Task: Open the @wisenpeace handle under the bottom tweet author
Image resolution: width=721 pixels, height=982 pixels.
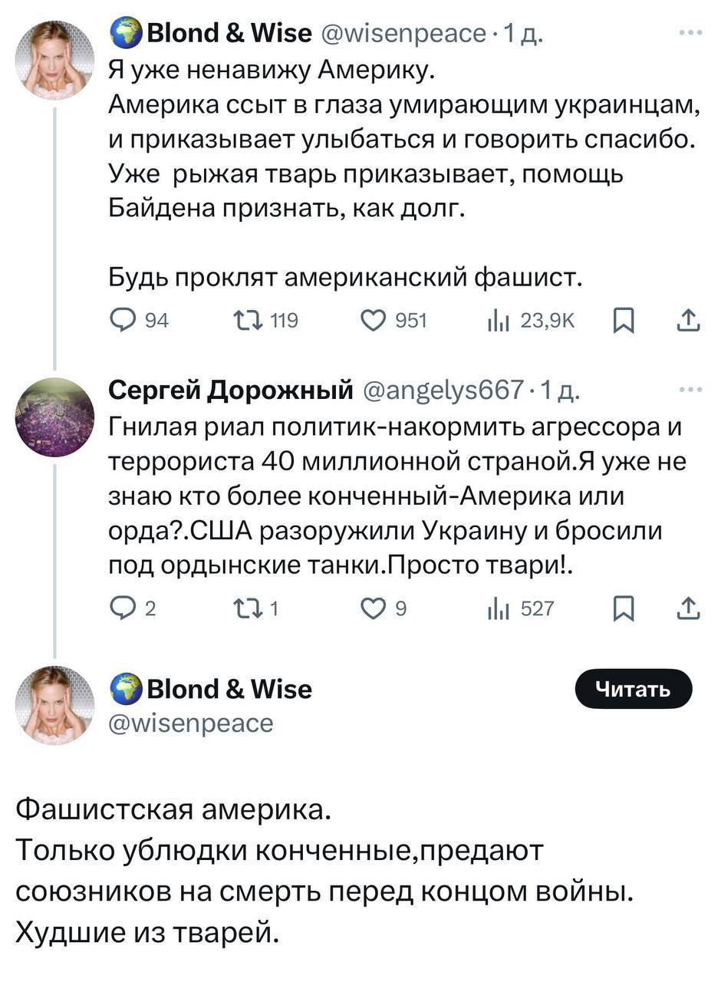Action: [192, 723]
